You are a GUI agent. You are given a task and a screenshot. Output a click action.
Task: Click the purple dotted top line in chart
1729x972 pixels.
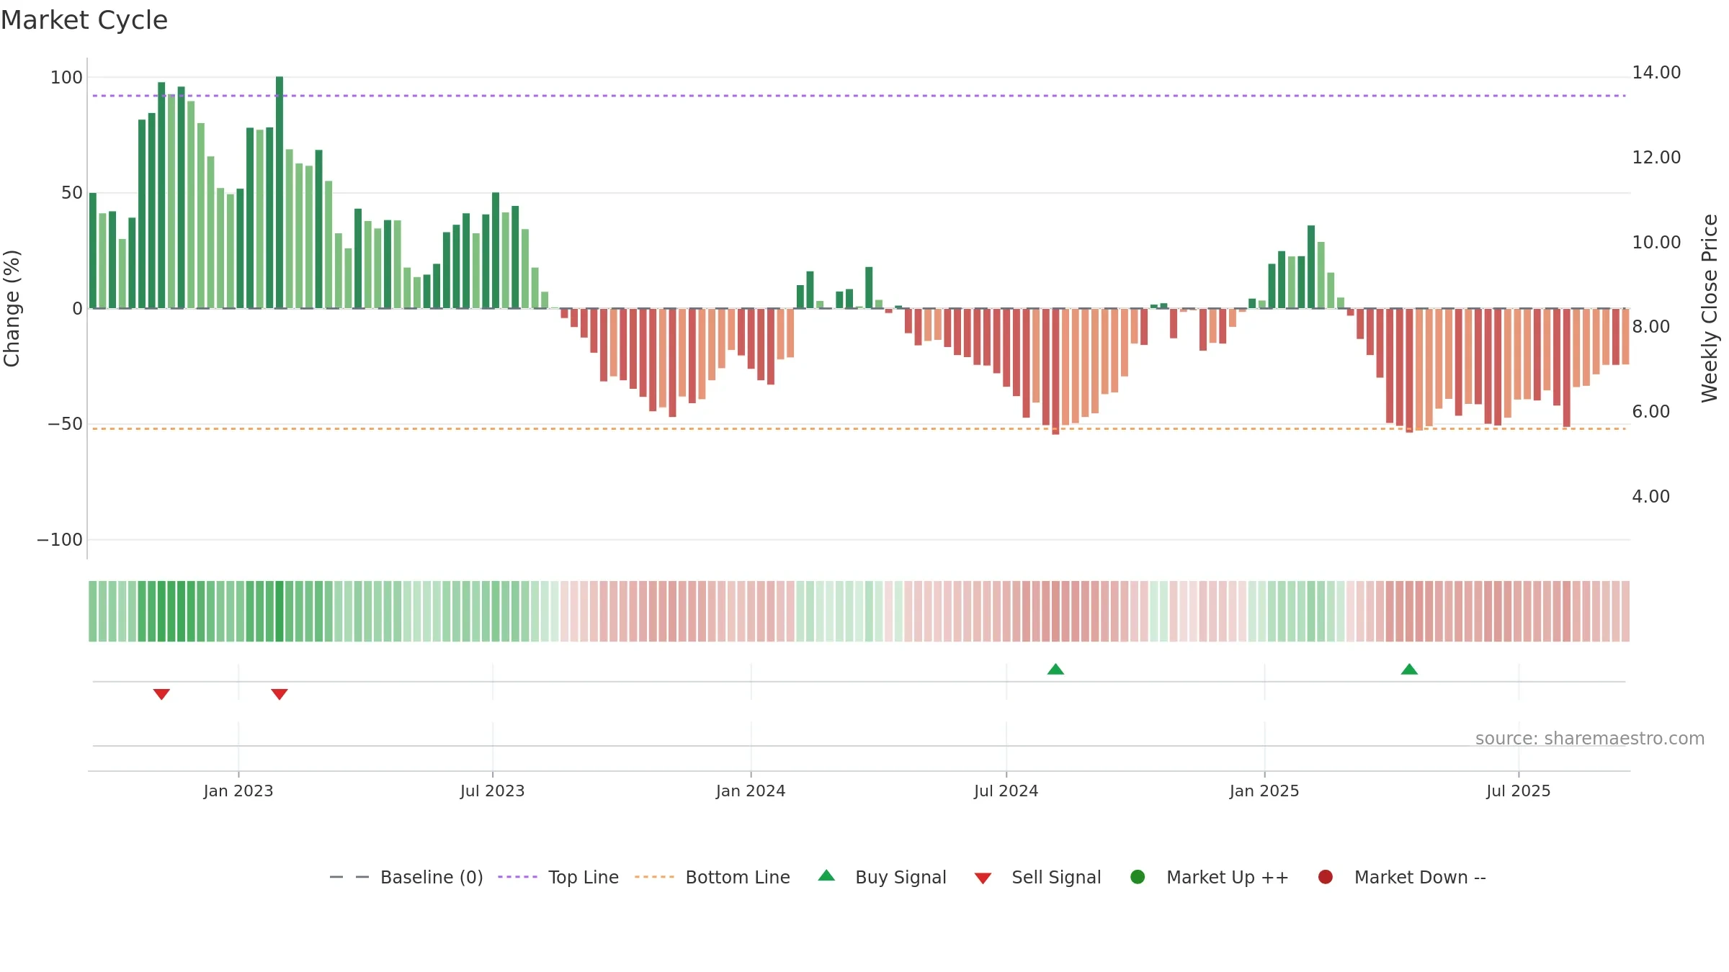pos(859,96)
